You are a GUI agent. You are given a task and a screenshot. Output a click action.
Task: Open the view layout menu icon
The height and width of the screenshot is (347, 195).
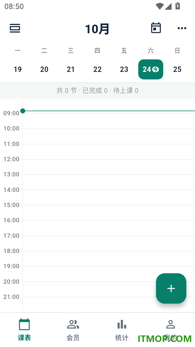click(x=15, y=28)
